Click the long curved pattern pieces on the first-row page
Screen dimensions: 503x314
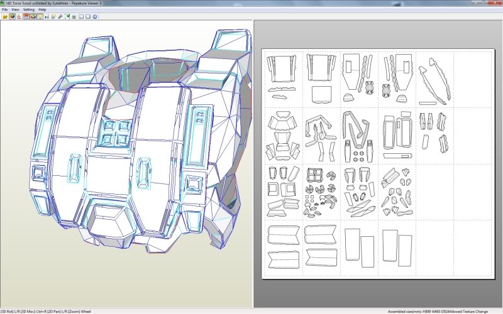[x=434, y=82]
